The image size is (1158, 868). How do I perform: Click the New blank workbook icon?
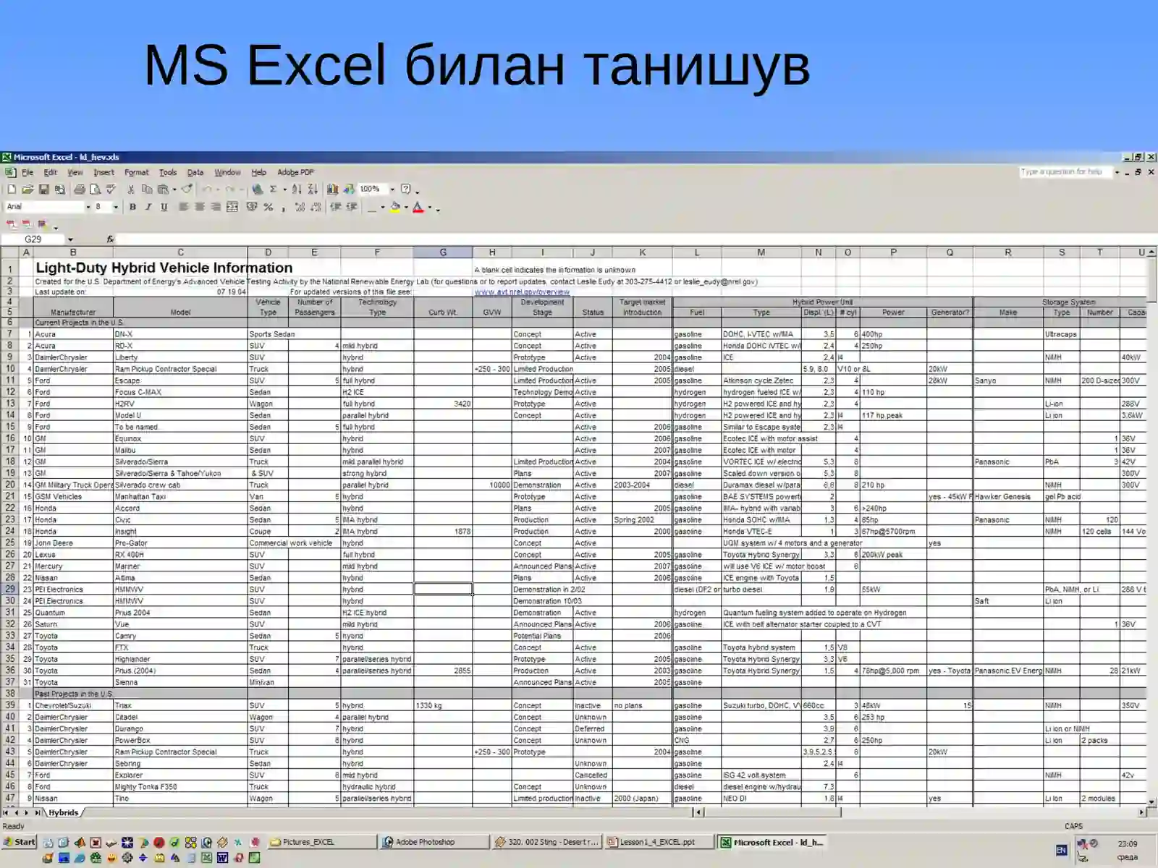point(12,190)
